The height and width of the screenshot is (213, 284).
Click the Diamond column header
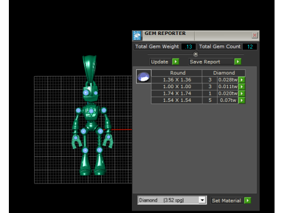(x=224, y=73)
